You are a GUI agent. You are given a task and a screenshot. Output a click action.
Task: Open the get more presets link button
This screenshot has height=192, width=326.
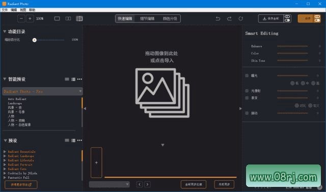(x=21, y=184)
